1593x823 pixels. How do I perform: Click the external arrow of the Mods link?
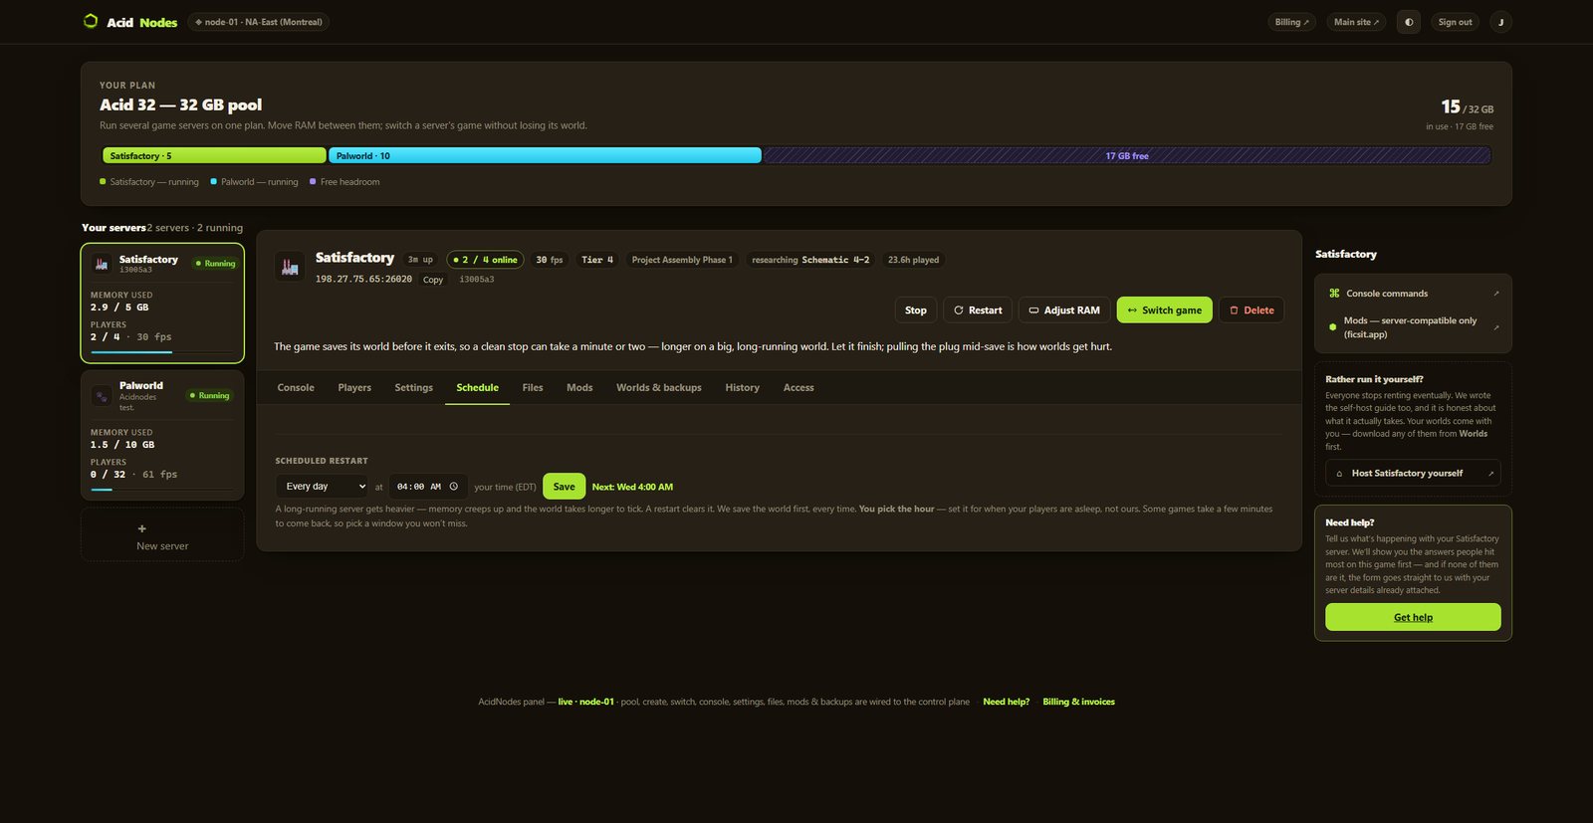pos(1495,327)
